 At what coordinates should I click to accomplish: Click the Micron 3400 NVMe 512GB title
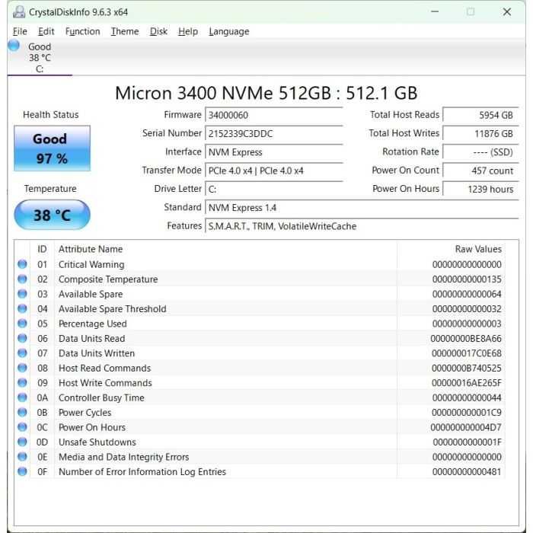266,93
